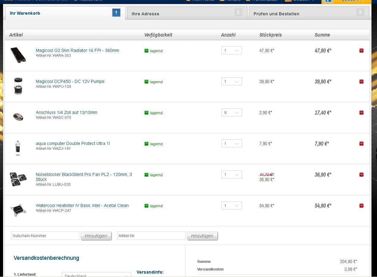Click the Verfügbarkeit column header
The height and width of the screenshot is (277, 377).
tap(158, 35)
